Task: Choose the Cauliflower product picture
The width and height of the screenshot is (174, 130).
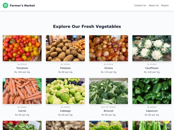Action: pyautogui.click(x=152, y=48)
